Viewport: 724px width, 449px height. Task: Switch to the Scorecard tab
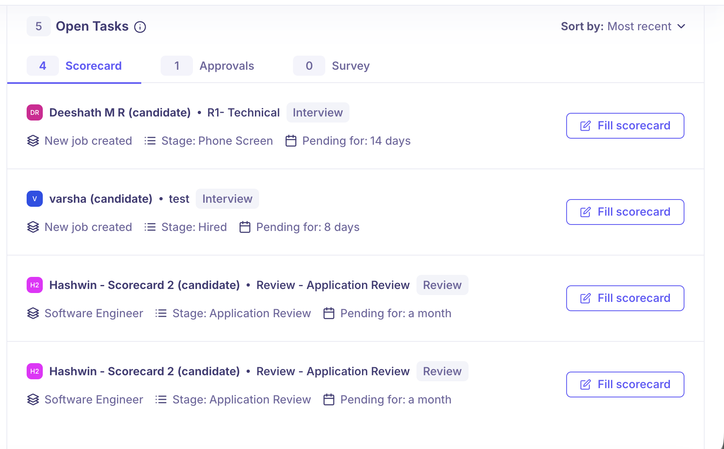(93, 66)
